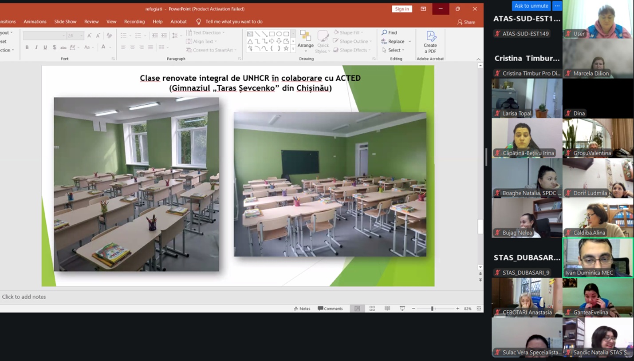Viewport: 634px width, 361px height.
Task: Collapse the ribbon with the arrow icon
Action: point(478,59)
